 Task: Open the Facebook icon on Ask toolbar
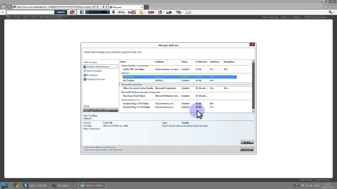82,12
